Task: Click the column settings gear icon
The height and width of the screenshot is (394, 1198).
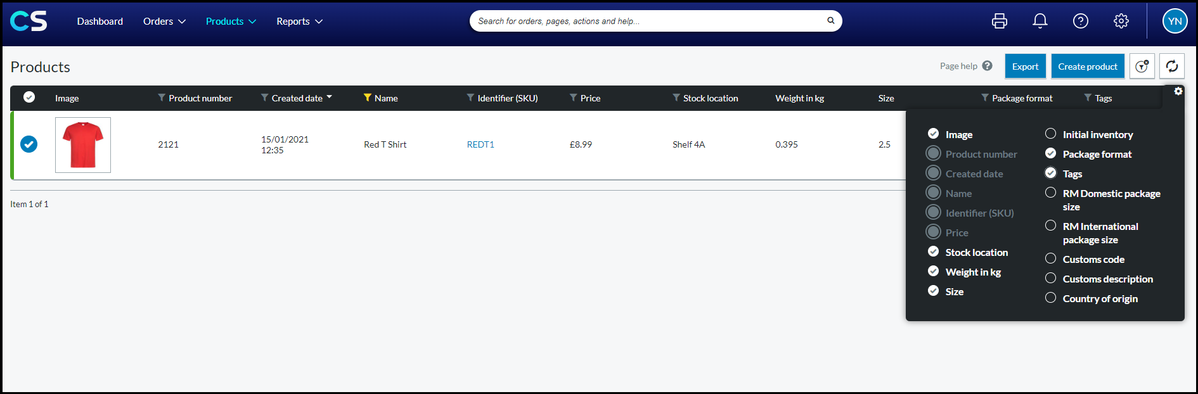Action: tap(1178, 91)
